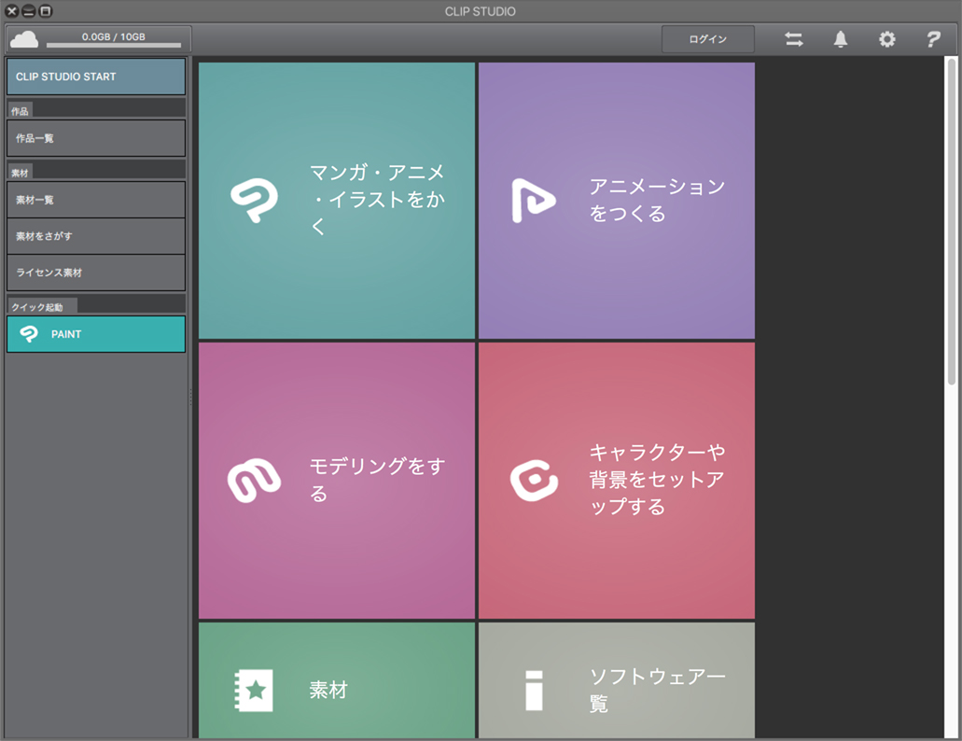This screenshot has height=741, width=962.
Task: Click the star notebook materials icon
Action: [253, 691]
